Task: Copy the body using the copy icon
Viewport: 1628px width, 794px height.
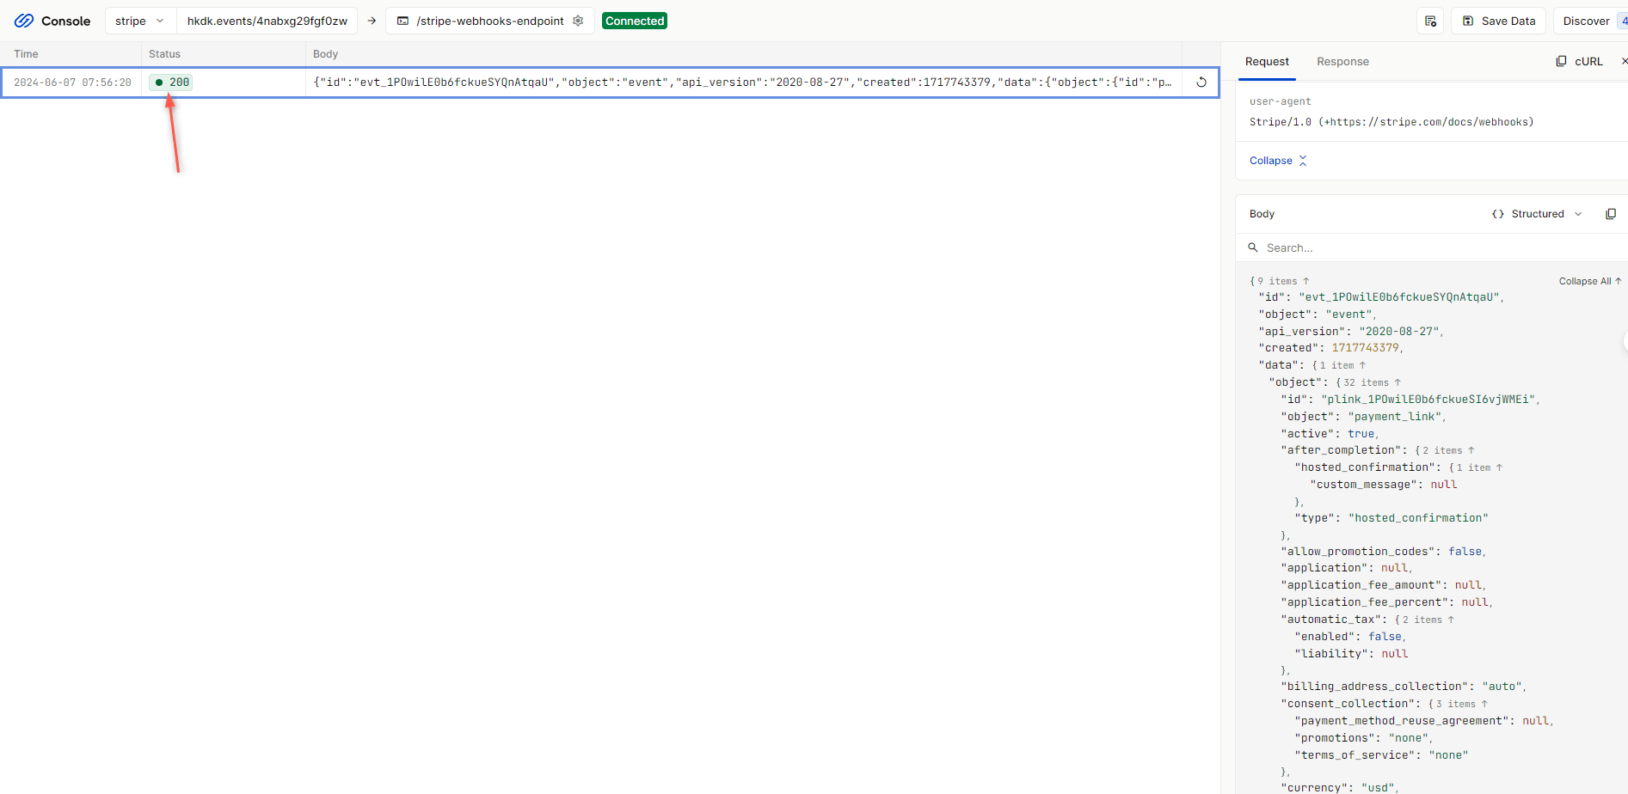Action: pos(1610,214)
